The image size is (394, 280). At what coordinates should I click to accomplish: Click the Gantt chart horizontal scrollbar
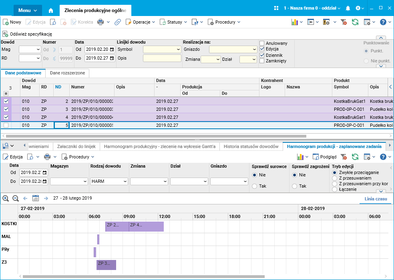point(143,276)
